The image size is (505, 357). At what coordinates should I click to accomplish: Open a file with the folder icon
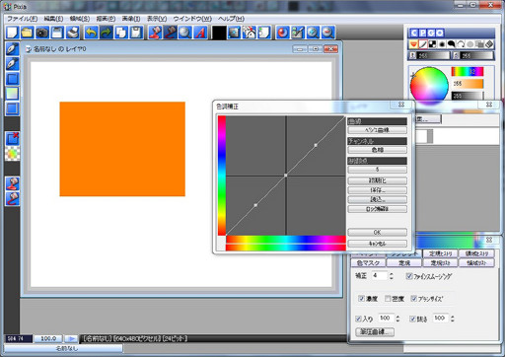[28, 33]
